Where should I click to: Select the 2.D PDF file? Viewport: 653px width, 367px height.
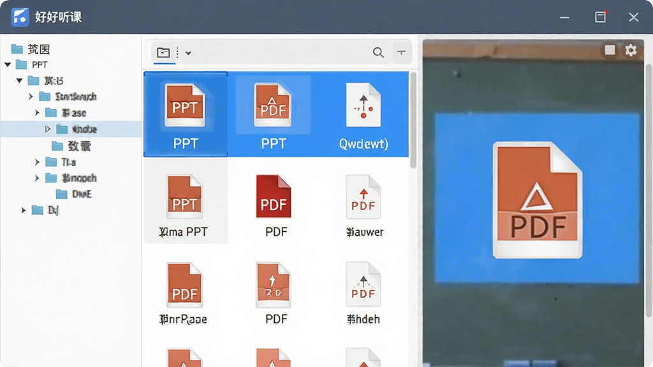[273, 285]
